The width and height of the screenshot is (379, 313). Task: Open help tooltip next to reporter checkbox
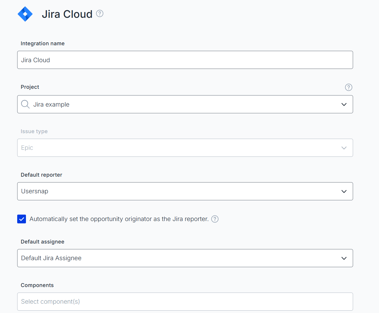pos(215,219)
